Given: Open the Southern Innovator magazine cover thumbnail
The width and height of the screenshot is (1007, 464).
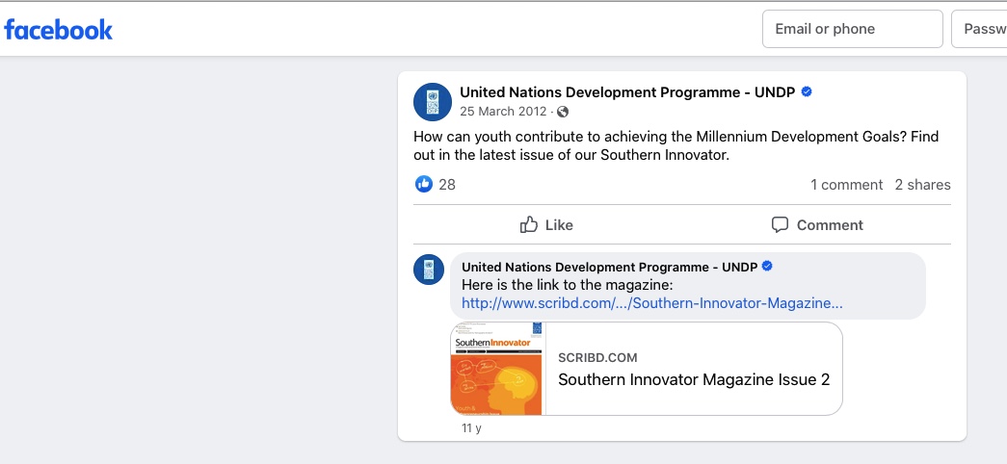Looking at the screenshot, I should click(x=497, y=369).
